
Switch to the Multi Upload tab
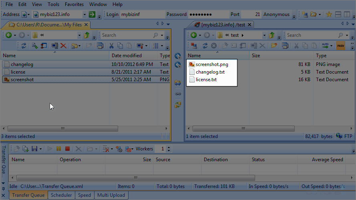111,195
